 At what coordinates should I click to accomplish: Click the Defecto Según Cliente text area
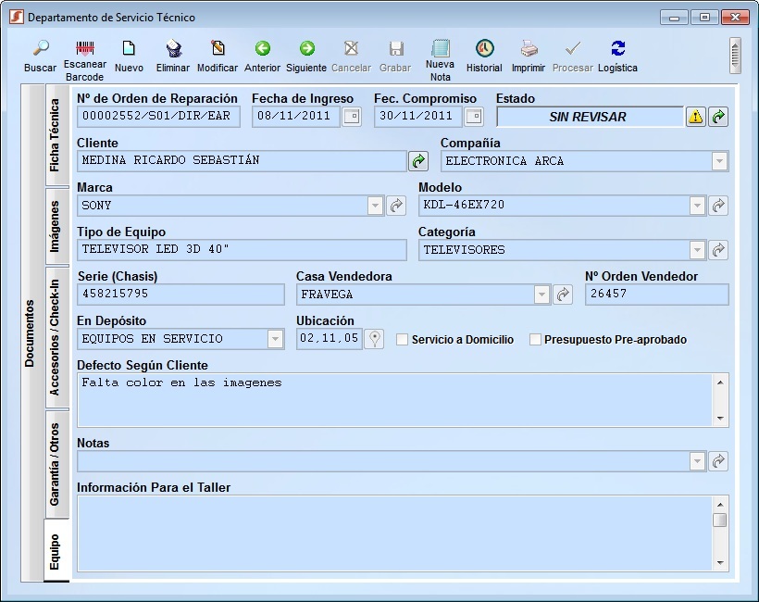[x=394, y=400]
